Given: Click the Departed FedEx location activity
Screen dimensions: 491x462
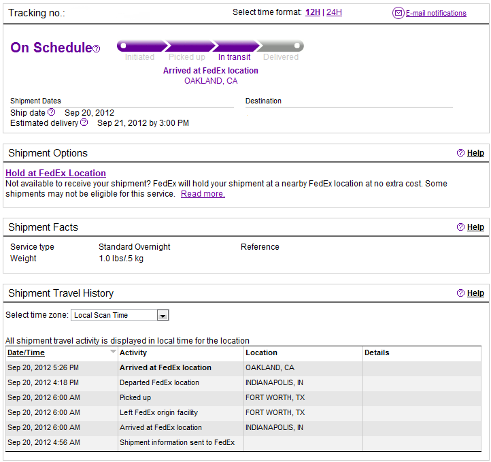Looking at the screenshot, I should tap(159, 383).
